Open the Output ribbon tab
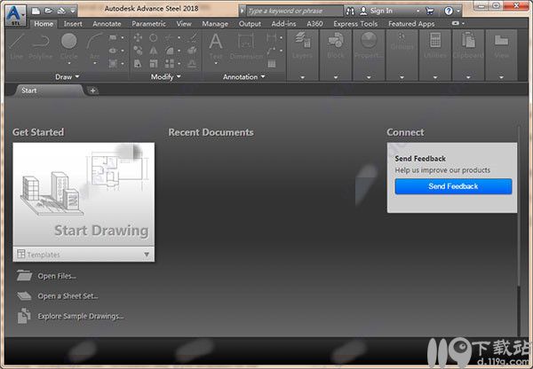The image size is (533, 369). coord(250,24)
